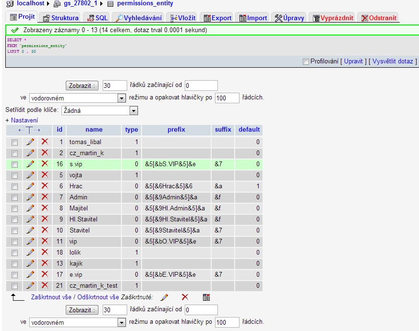The height and width of the screenshot is (331, 419).
Task: Click the localhost server icon in breadcrumb
Action: [x=10, y=3]
